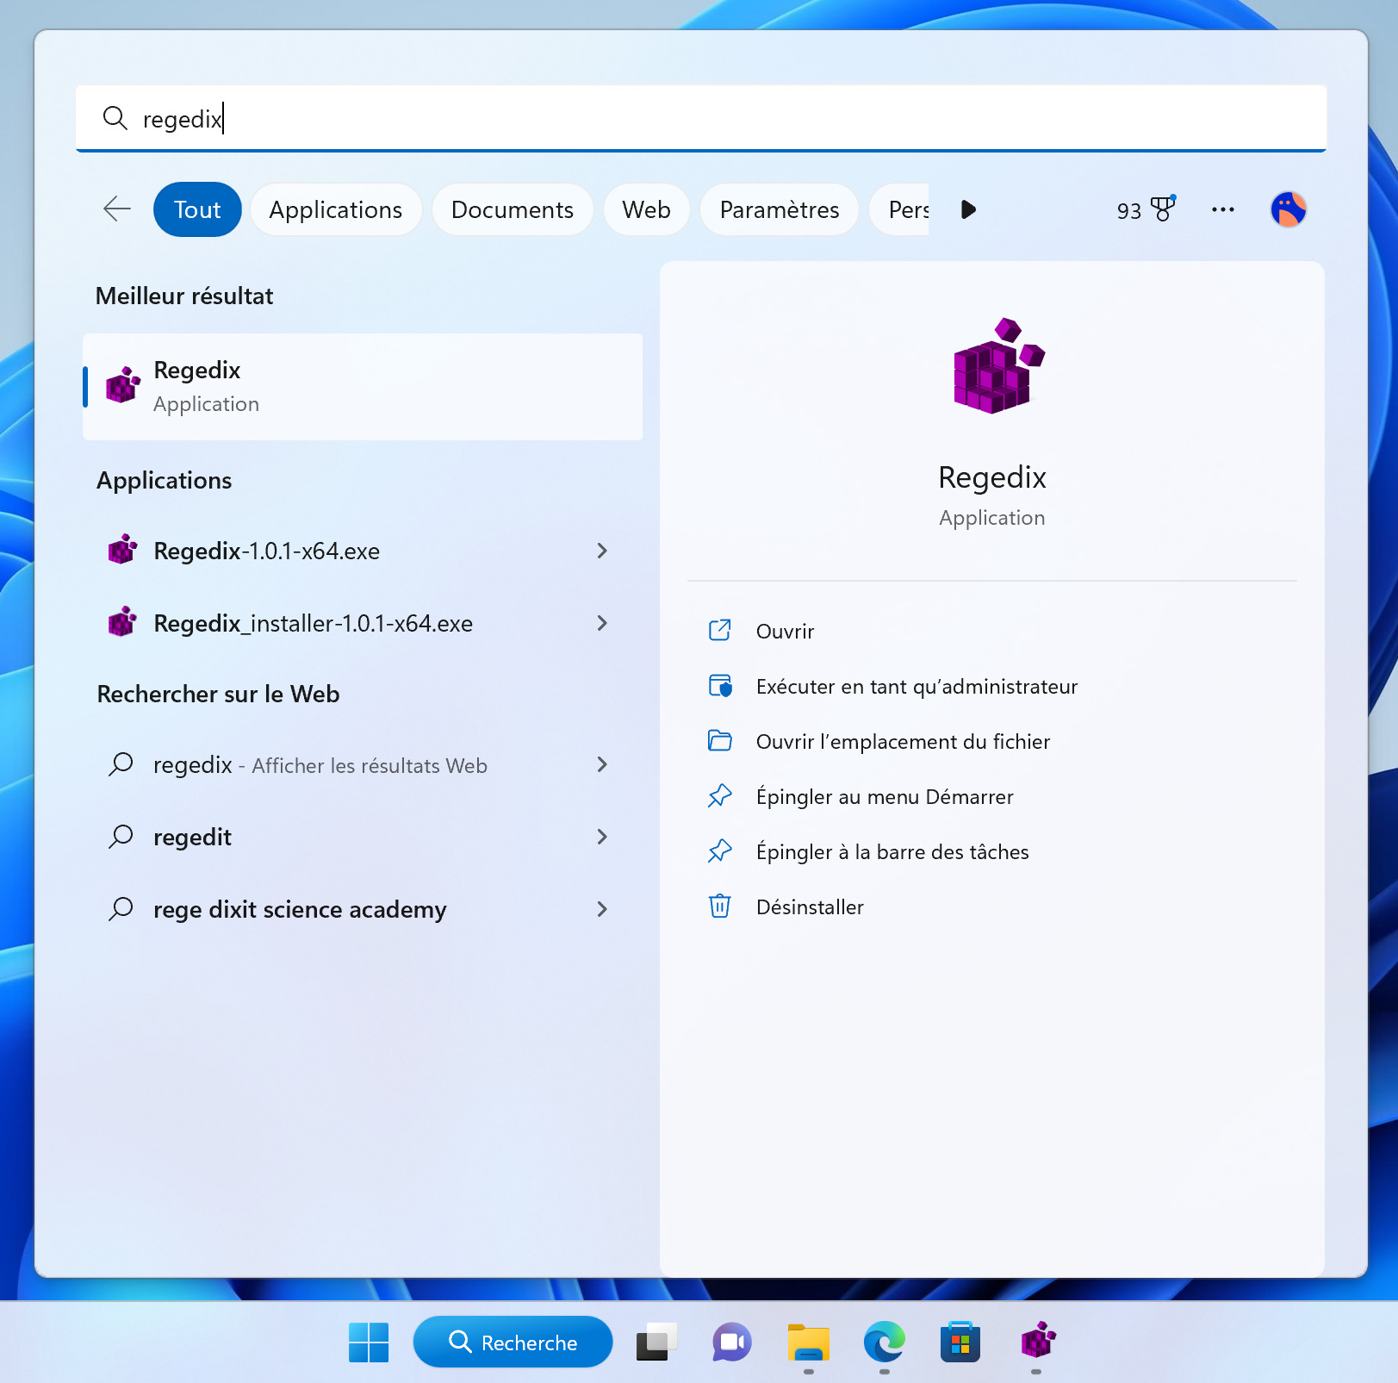Image resolution: width=1398 pixels, height=1383 pixels.
Task: Click the large Regedix icon in preview pane
Action: 997,365
